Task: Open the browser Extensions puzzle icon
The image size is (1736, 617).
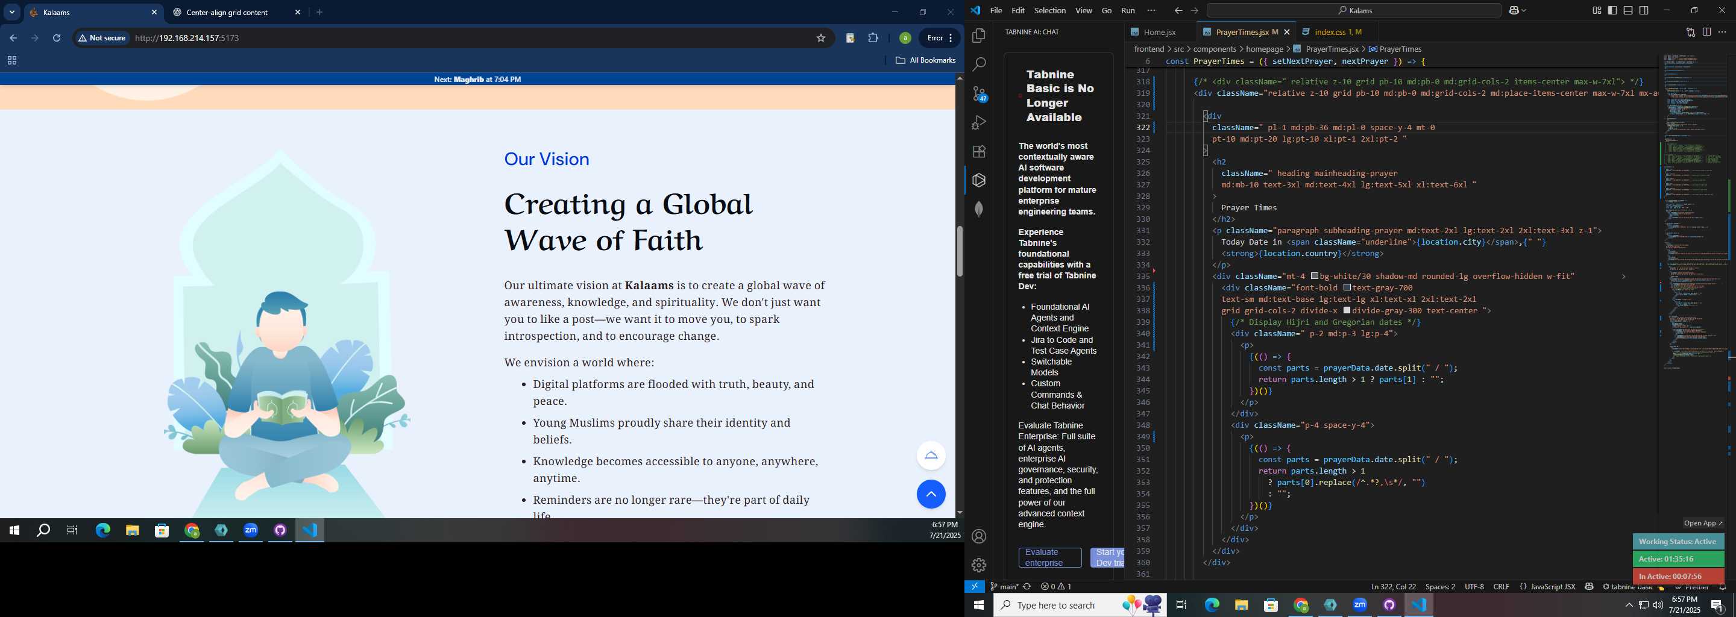Action: [873, 39]
